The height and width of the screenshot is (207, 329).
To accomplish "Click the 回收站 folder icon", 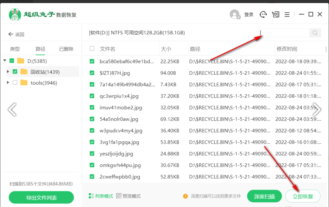I will [24, 72].
